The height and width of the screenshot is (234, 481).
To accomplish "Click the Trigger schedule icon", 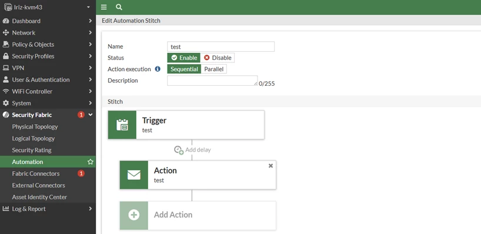I will coord(122,125).
